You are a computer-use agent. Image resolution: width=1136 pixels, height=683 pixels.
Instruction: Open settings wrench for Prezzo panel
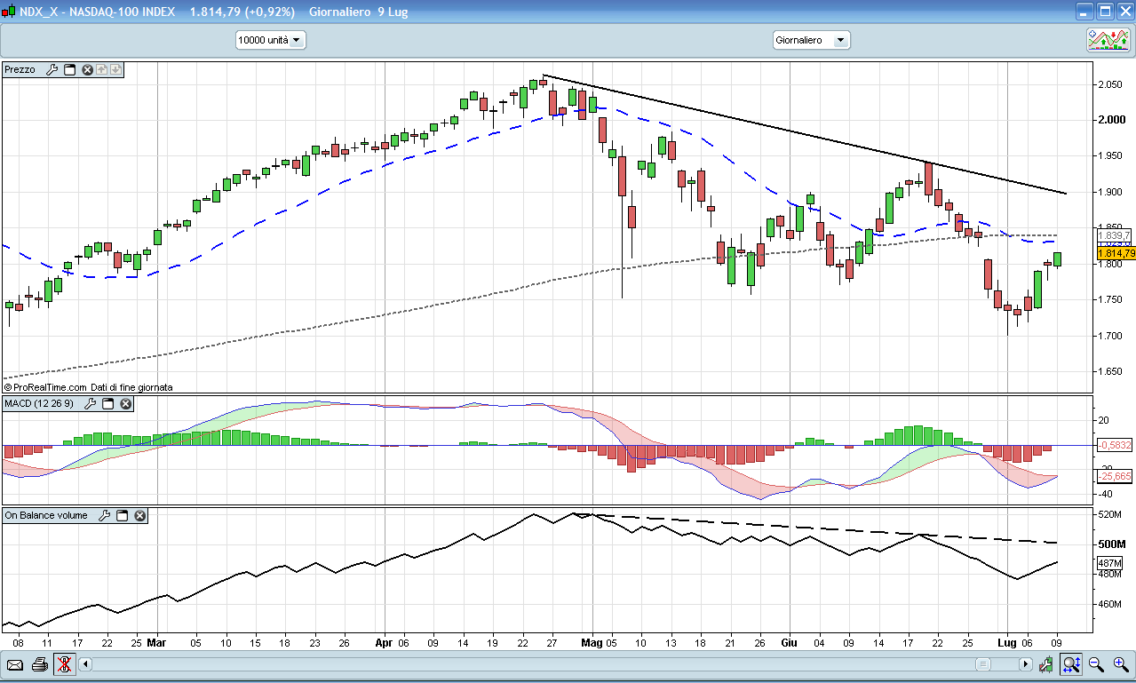tap(52, 69)
